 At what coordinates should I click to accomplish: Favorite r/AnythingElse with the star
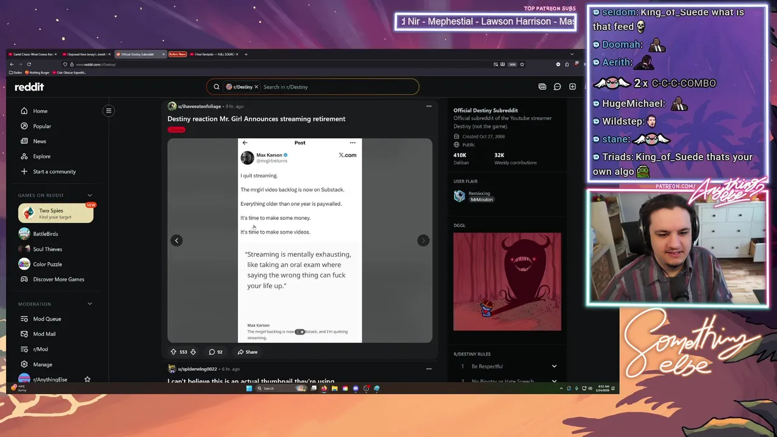[87, 379]
